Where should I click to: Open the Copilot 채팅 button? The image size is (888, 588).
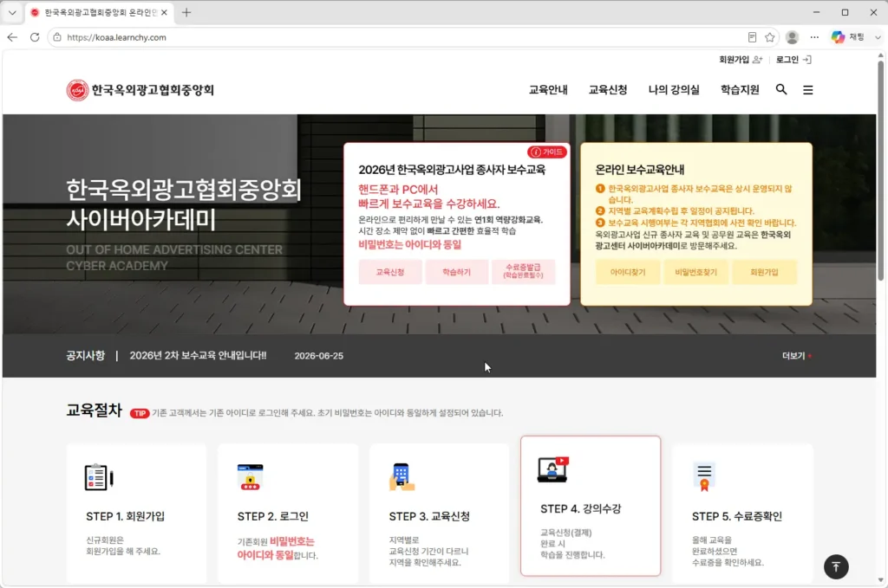(847, 37)
